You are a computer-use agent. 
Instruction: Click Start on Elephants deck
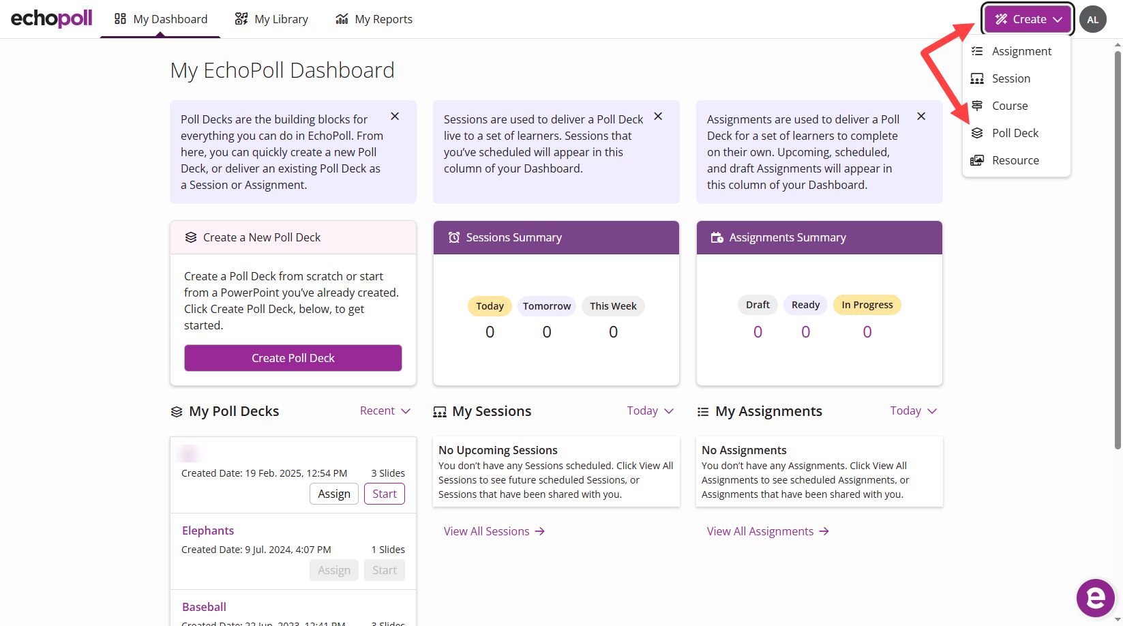pos(385,570)
